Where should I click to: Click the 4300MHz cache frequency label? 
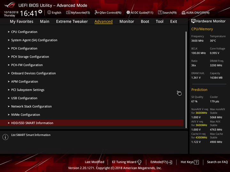[201, 138]
